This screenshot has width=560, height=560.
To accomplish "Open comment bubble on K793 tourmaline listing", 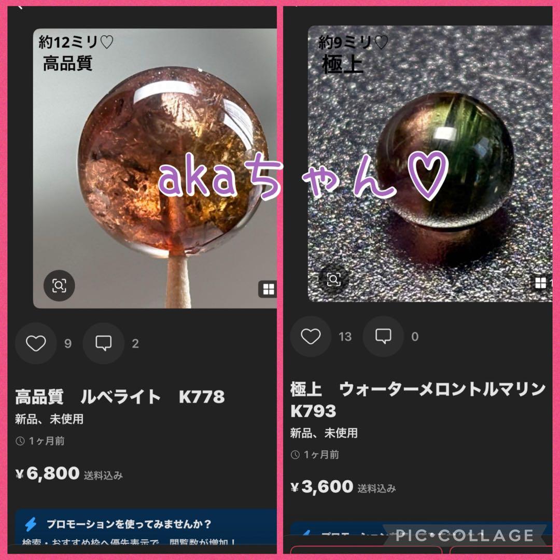I will click(x=383, y=337).
